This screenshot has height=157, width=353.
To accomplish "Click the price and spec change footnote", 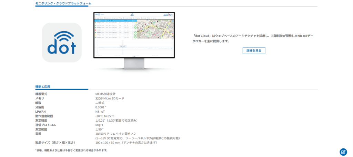I will point(71,150).
